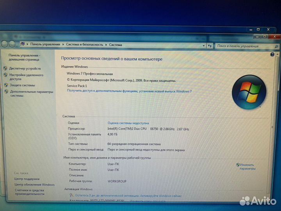This screenshot has height=211, width=281.
Task: Click the shield icon next to Дополнительные параметры системы
Action: pyautogui.click(x=6, y=91)
